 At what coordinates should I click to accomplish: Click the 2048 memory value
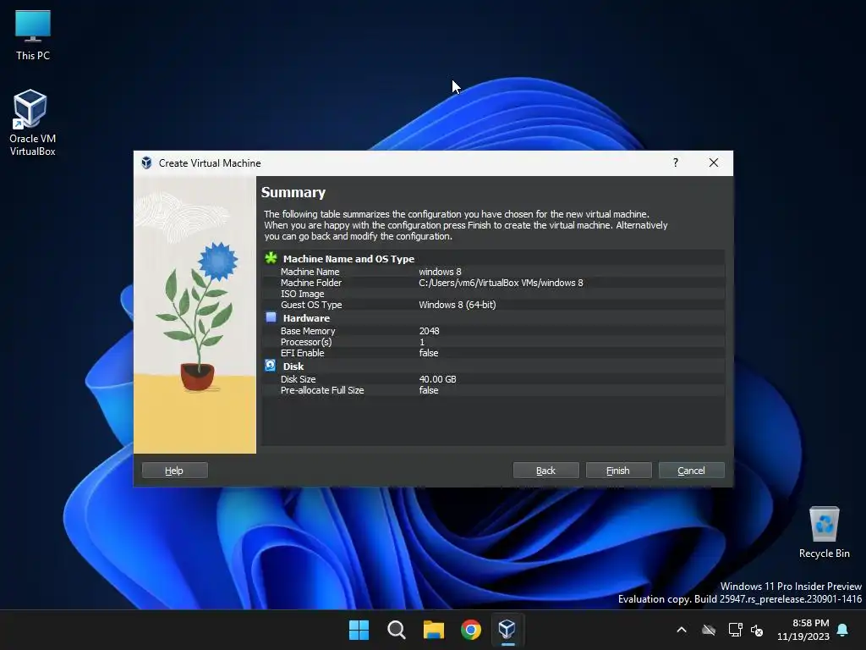[x=429, y=331]
